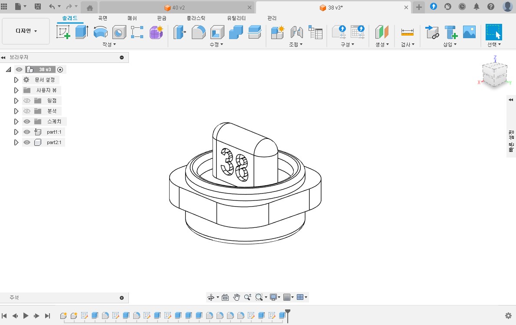Select the Pan hand tool
516x325 pixels.
(236, 297)
